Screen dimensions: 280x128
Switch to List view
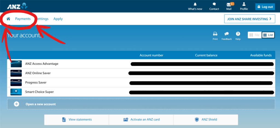pyautogui.click(x=268, y=35)
